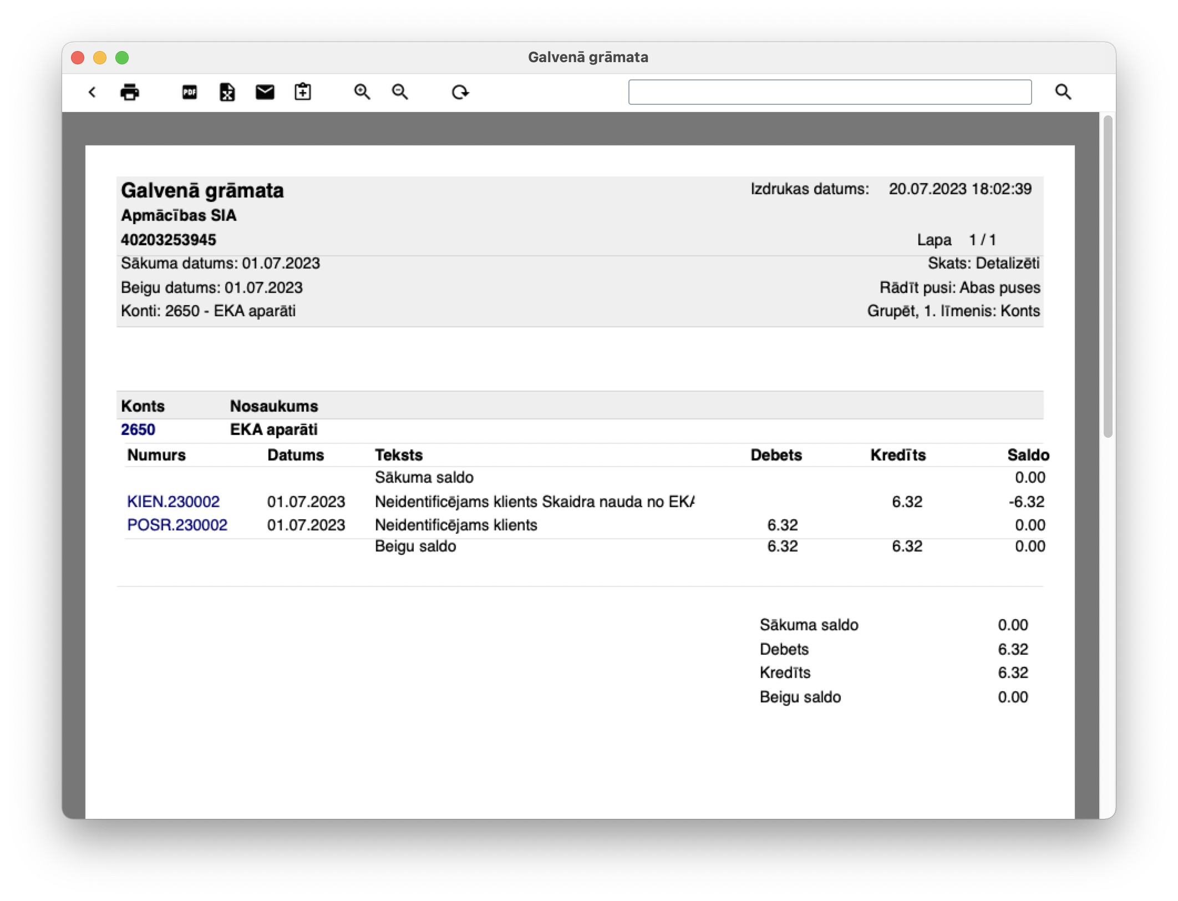Click the 'Numurs' column header
Screen dimensions: 1178x901
(156, 455)
